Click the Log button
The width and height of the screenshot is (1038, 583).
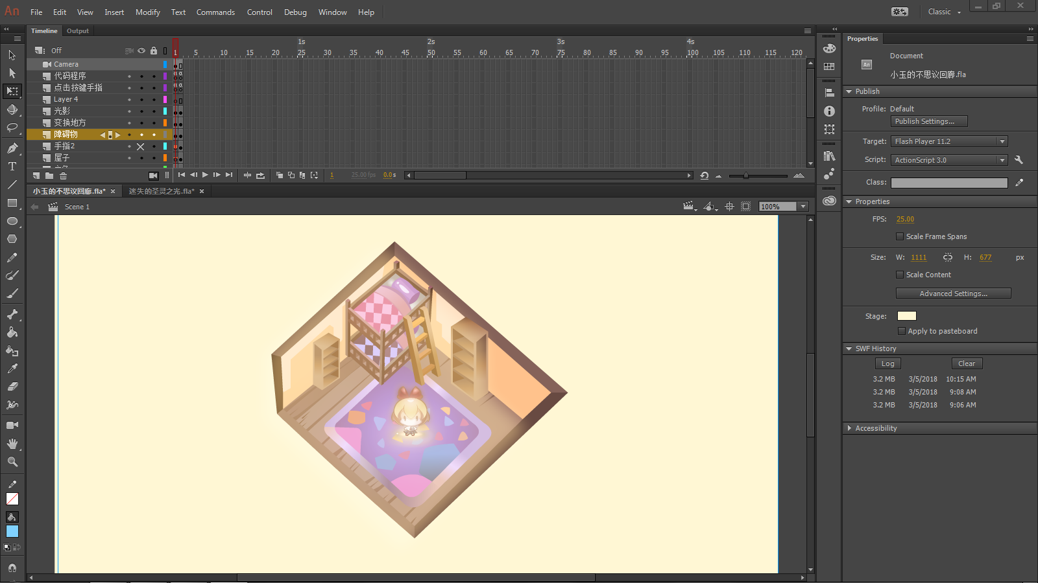pos(888,363)
